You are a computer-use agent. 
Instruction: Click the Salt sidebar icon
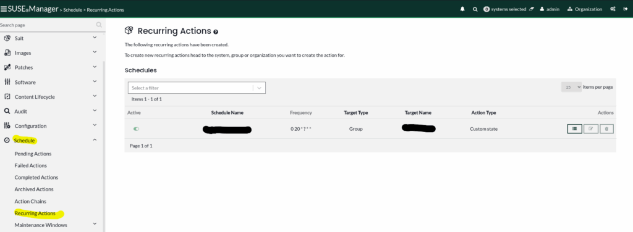tap(7, 38)
